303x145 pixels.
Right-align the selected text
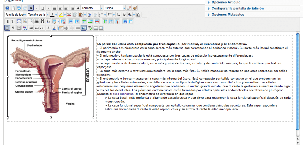tap(72, 8)
